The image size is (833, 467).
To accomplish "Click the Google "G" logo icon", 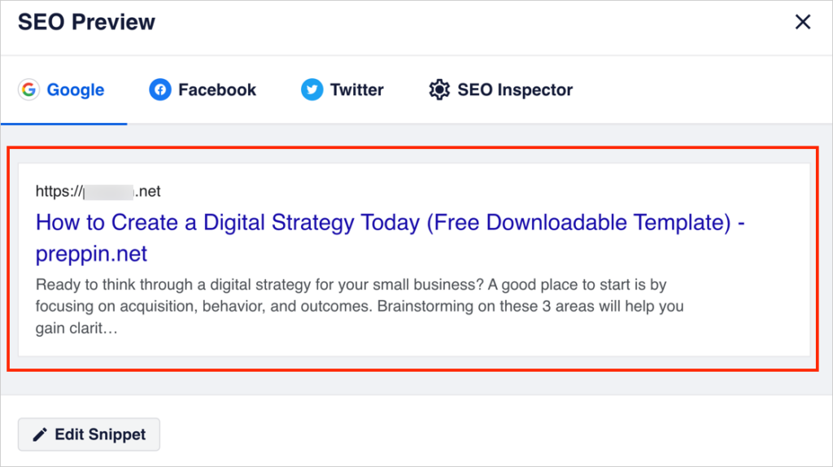I will click(x=28, y=89).
